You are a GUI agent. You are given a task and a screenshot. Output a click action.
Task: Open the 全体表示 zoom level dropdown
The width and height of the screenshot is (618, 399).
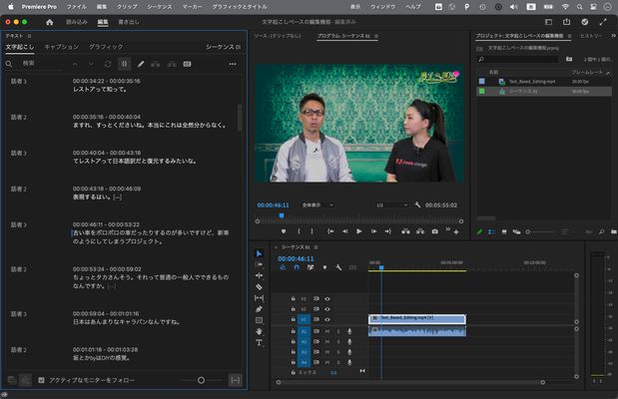coord(317,204)
